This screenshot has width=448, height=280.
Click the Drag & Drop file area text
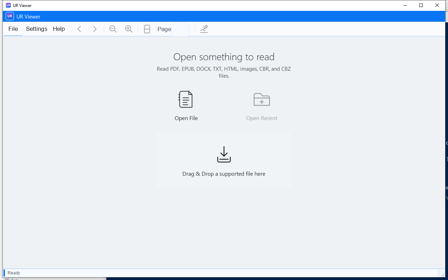[x=224, y=174]
